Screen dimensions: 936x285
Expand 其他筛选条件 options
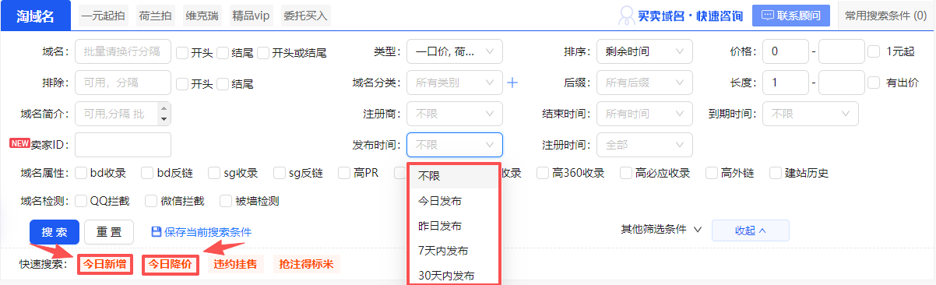(x=661, y=230)
